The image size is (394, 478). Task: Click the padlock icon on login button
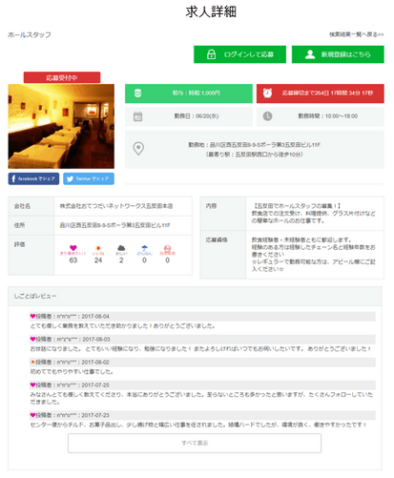(211, 54)
